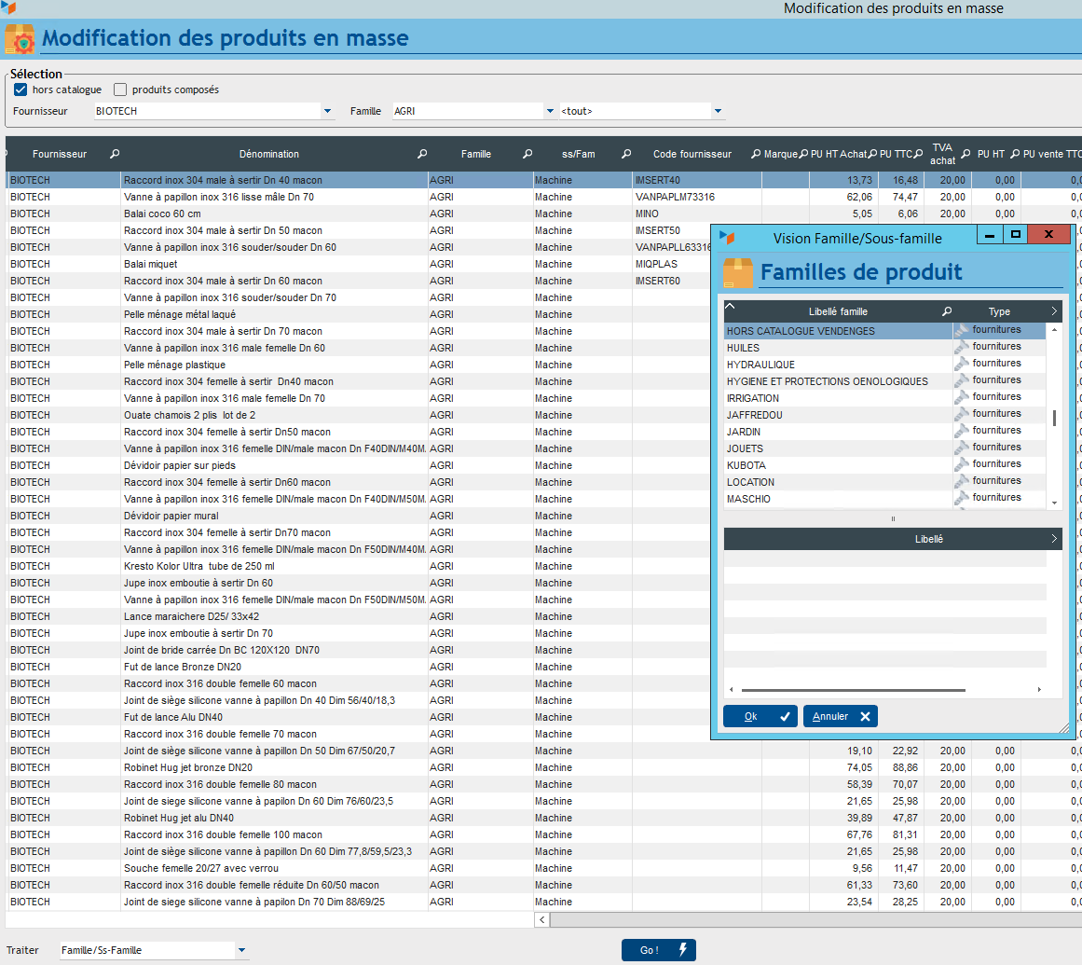Image resolution: width=1082 pixels, height=965 pixels.
Task: Open the Fournisseur BIOTECH dropdown
Action: [328, 111]
